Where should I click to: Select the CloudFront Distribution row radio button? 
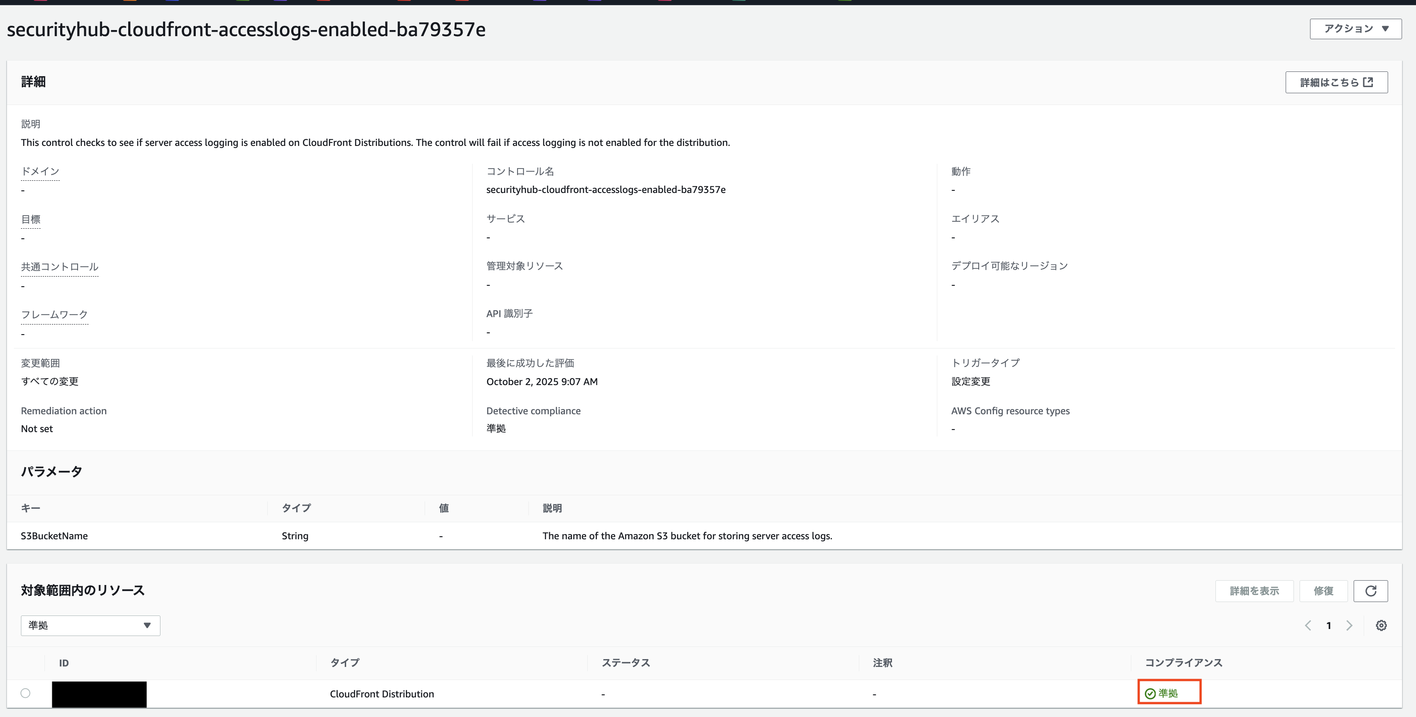pyautogui.click(x=25, y=693)
